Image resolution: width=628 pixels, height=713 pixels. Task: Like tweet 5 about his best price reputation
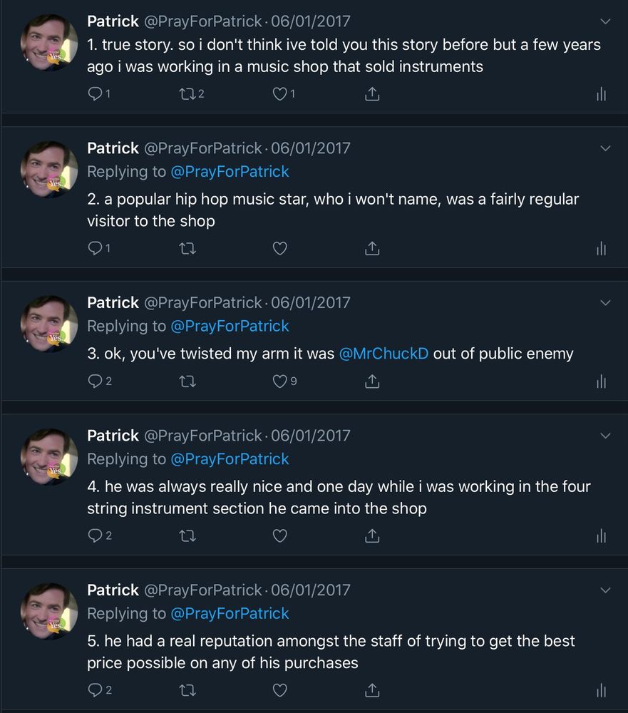(x=280, y=690)
